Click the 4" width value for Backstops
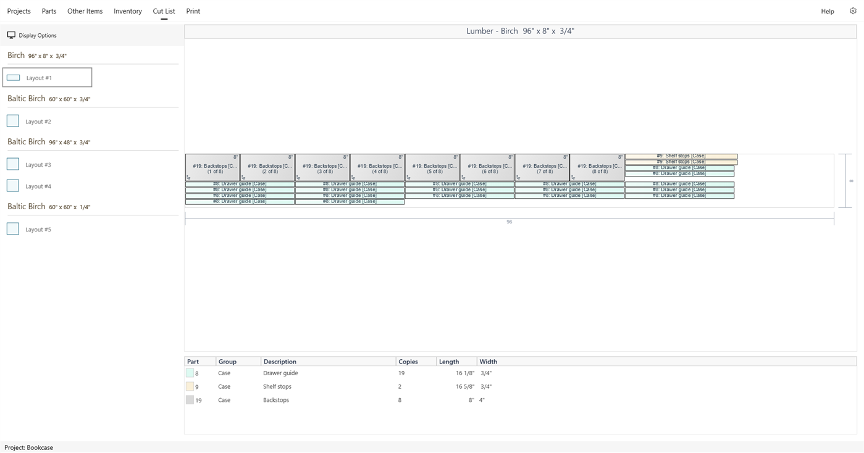This screenshot has width=864, height=453. coord(482,401)
